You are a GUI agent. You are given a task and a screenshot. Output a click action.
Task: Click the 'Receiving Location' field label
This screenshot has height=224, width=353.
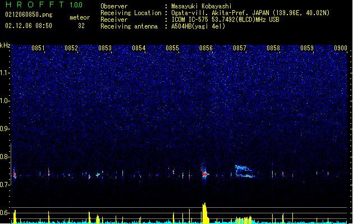click(131, 13)
